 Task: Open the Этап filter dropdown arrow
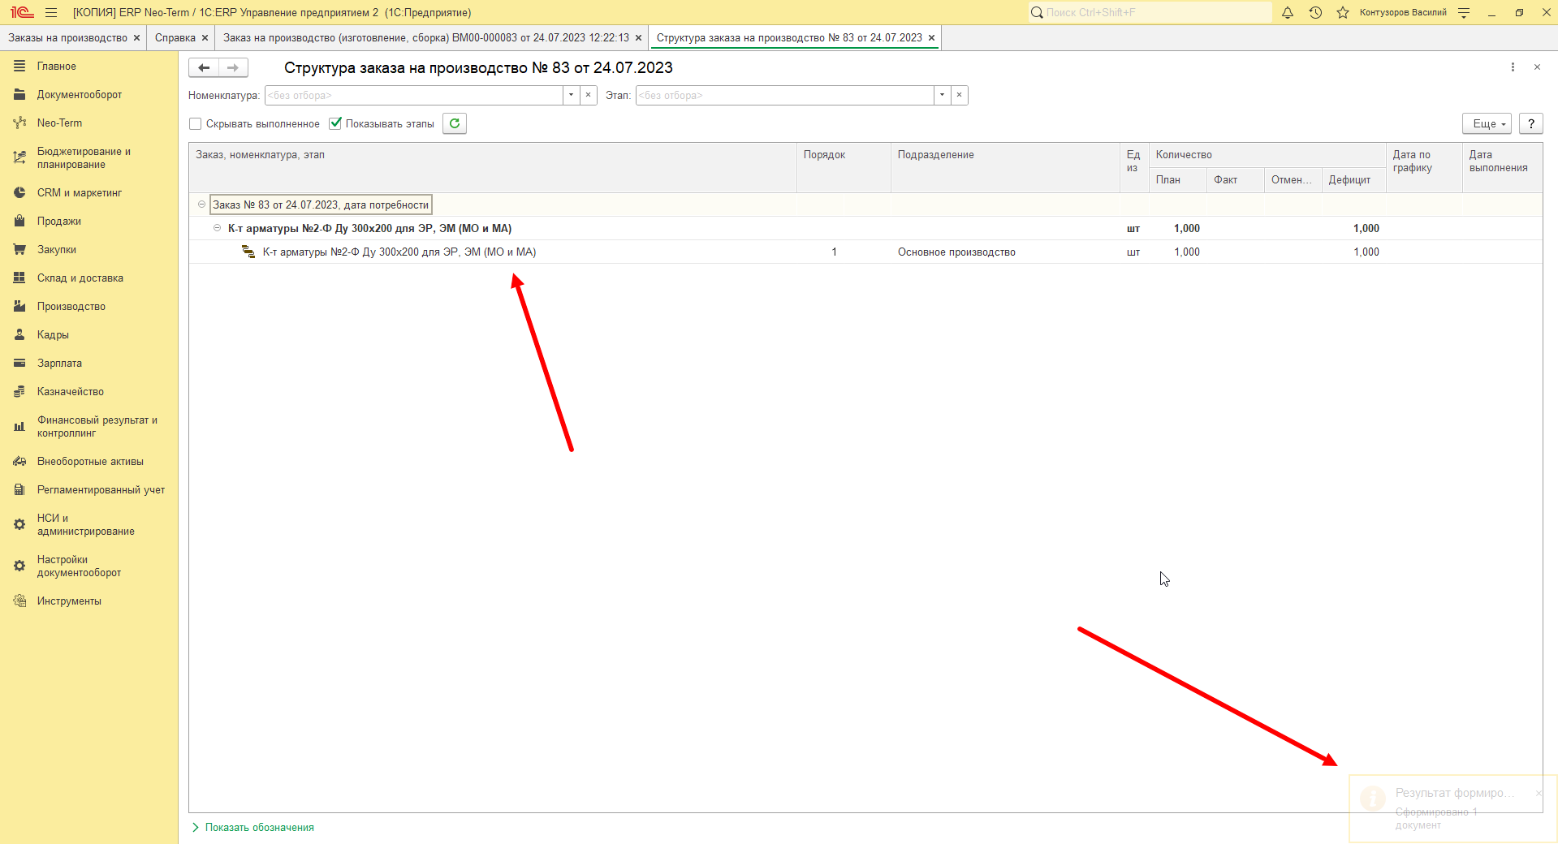(x=942, y=95)
